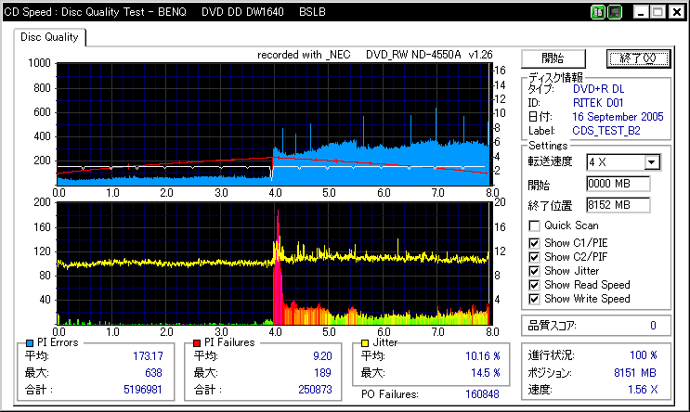Click the disc ID value RITEK D01
This screenshot has height=412, width=690.
[598, 103]
